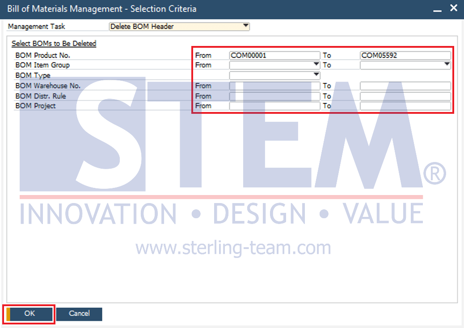Click the BOM Product No. From field

click(x=274, y=56)
